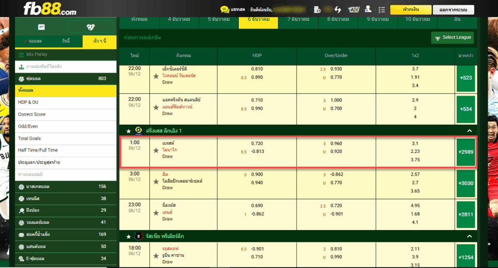Open the Correct Score market
Viewport: 498px width, 268px height.
66,115
